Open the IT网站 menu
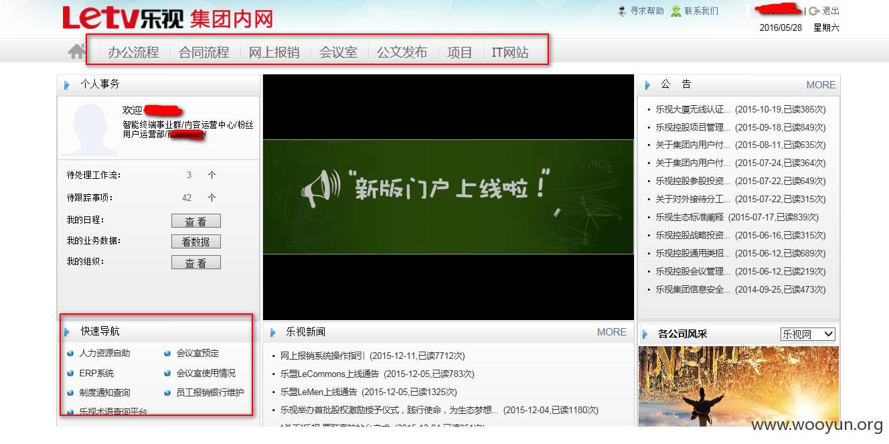The image size is (889, 444). [x=510, y=52]
